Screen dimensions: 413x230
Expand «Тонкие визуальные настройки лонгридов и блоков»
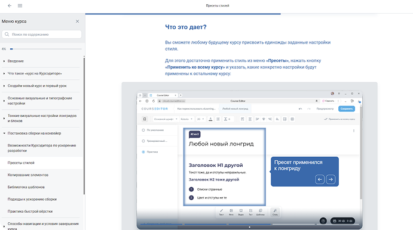pos(41,119)
